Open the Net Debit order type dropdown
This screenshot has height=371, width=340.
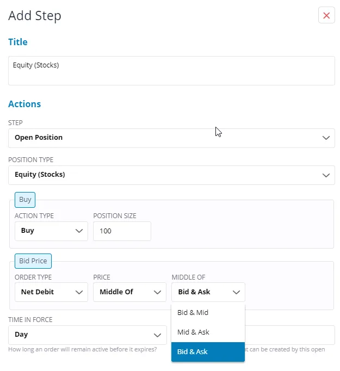pos(51,292)
